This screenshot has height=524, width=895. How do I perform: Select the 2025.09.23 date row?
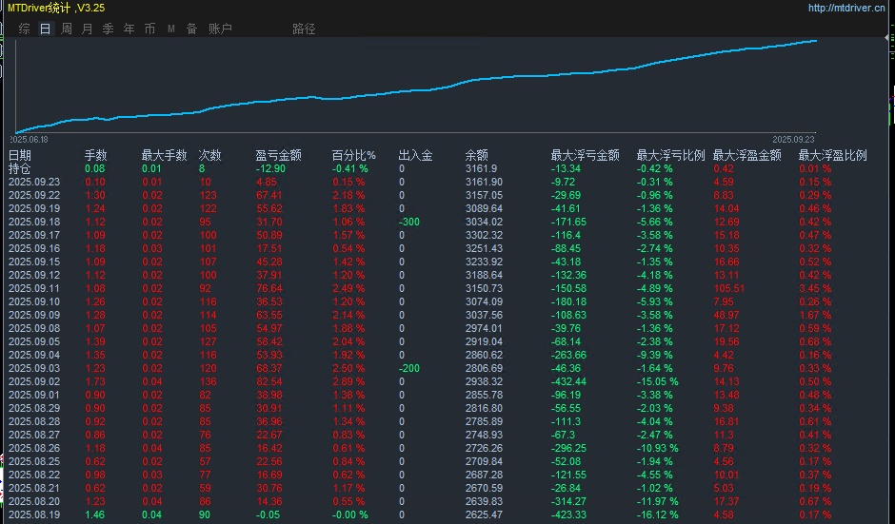coord(34,182)
